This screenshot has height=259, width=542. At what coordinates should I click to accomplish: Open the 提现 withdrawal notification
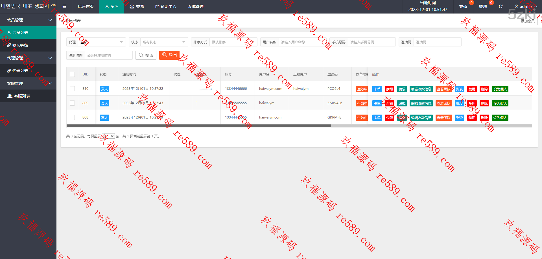coord(483,6)
